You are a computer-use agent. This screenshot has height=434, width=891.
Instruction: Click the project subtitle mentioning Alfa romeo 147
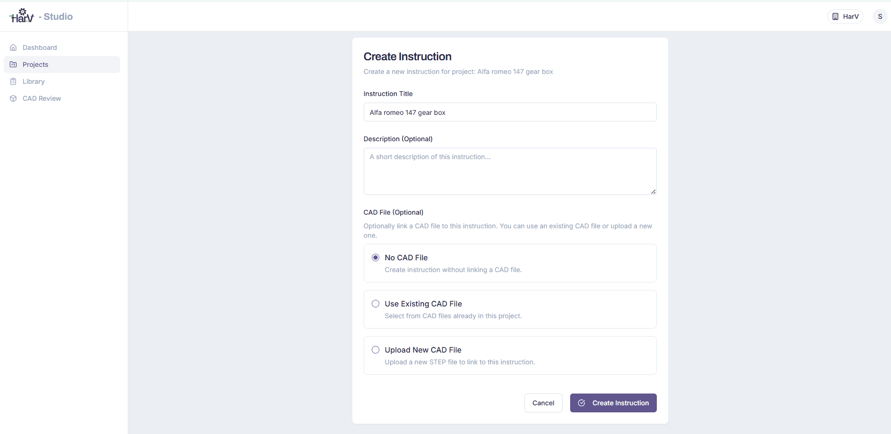(x=458, y=72)
